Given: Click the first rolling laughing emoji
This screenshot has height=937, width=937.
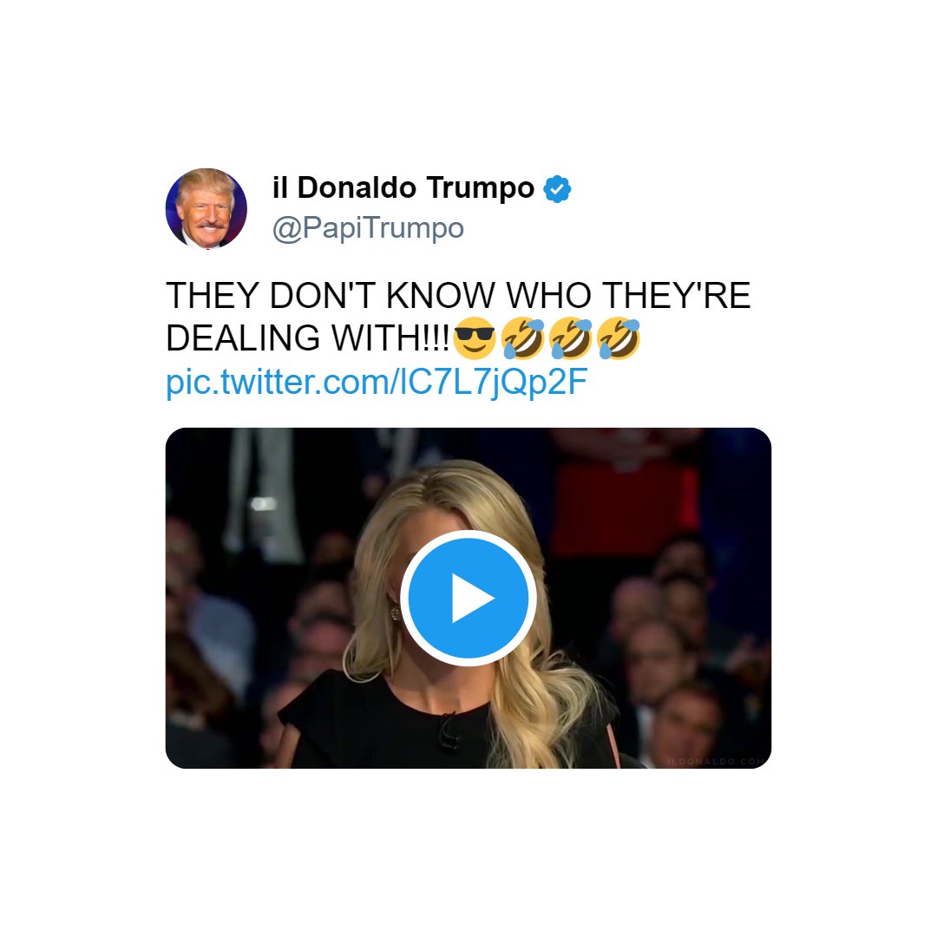Looking at the screenshot, I should [523, 338].
